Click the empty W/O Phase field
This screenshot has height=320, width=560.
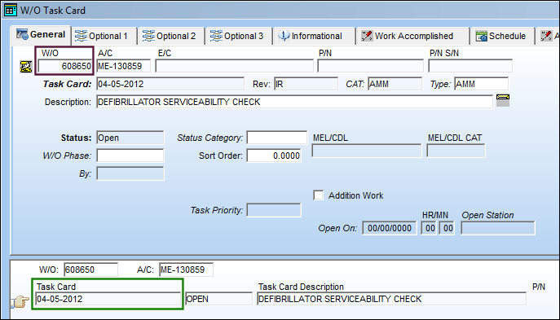coord(130,156)
